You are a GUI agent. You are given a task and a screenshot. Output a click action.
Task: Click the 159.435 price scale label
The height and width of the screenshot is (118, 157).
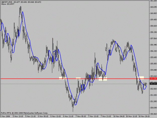coord(153,20)
